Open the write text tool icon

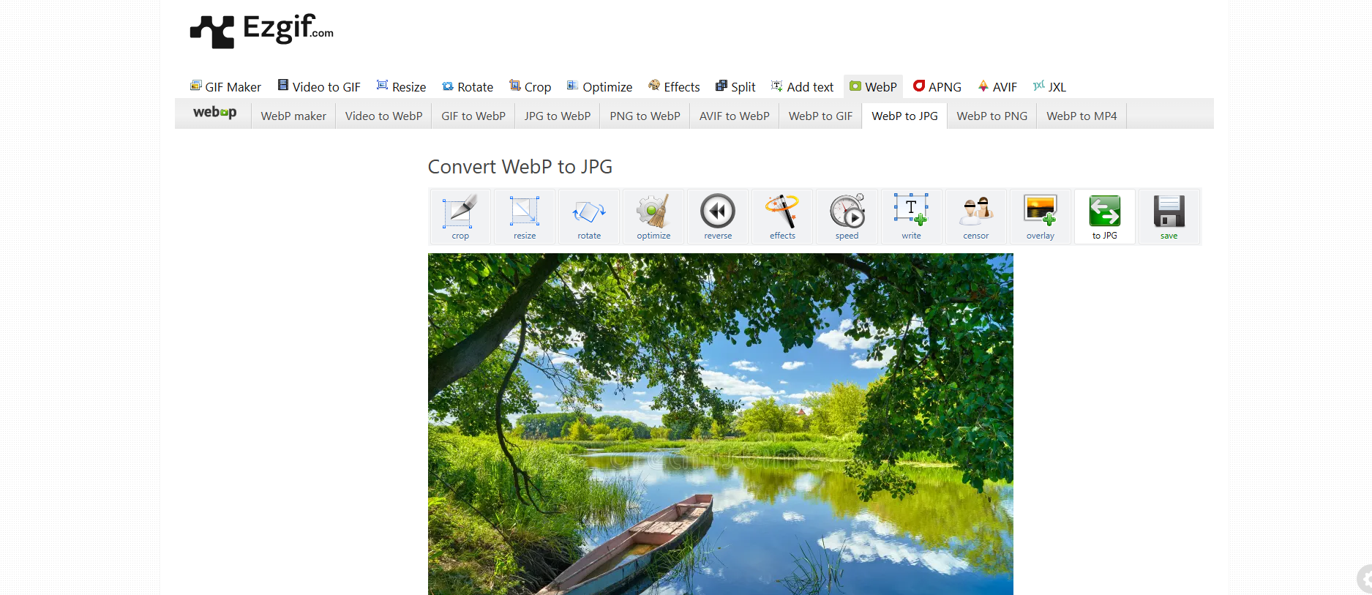click(911, 217)
